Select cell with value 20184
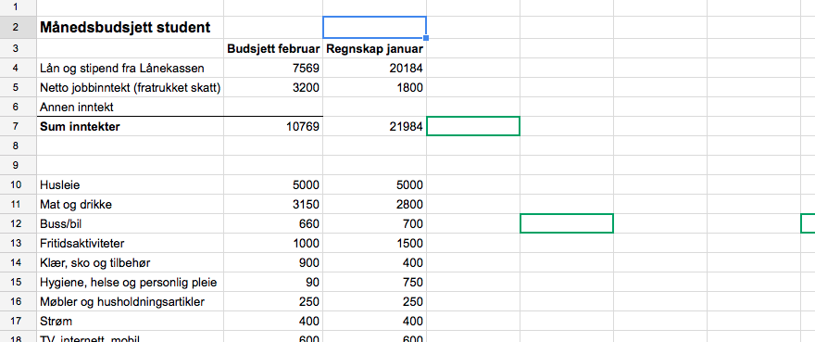 (x=374, y=68)
